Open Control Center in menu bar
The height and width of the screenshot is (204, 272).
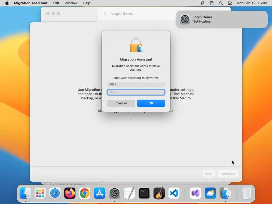click(x=230, y=3)
